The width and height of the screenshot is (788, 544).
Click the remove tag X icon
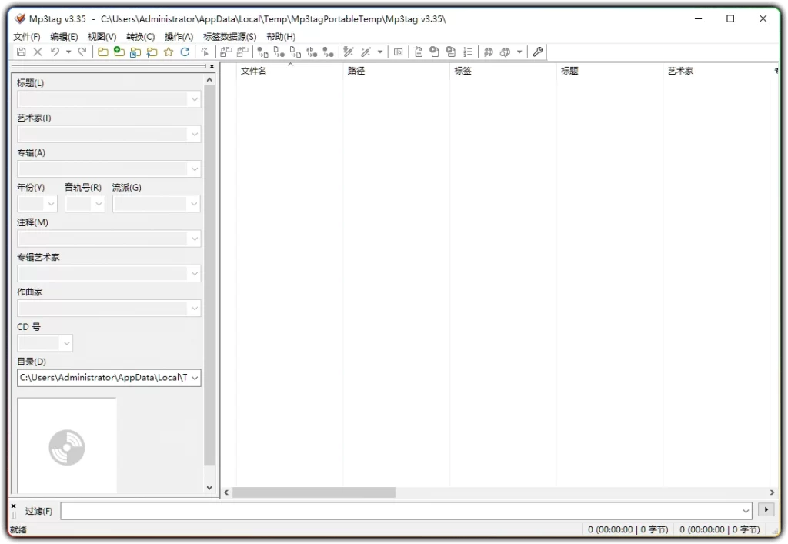(38, 52)
